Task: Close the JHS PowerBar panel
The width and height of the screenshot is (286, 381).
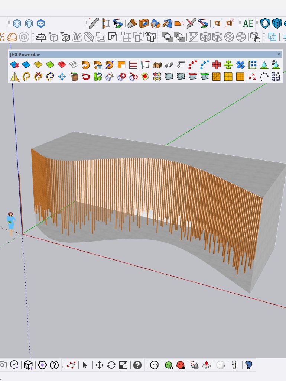Action: click(x=279, y=54)
